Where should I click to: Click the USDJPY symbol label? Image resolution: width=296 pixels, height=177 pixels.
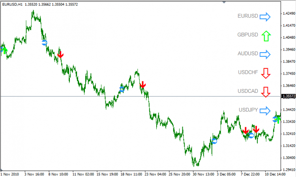coord(248,109)
